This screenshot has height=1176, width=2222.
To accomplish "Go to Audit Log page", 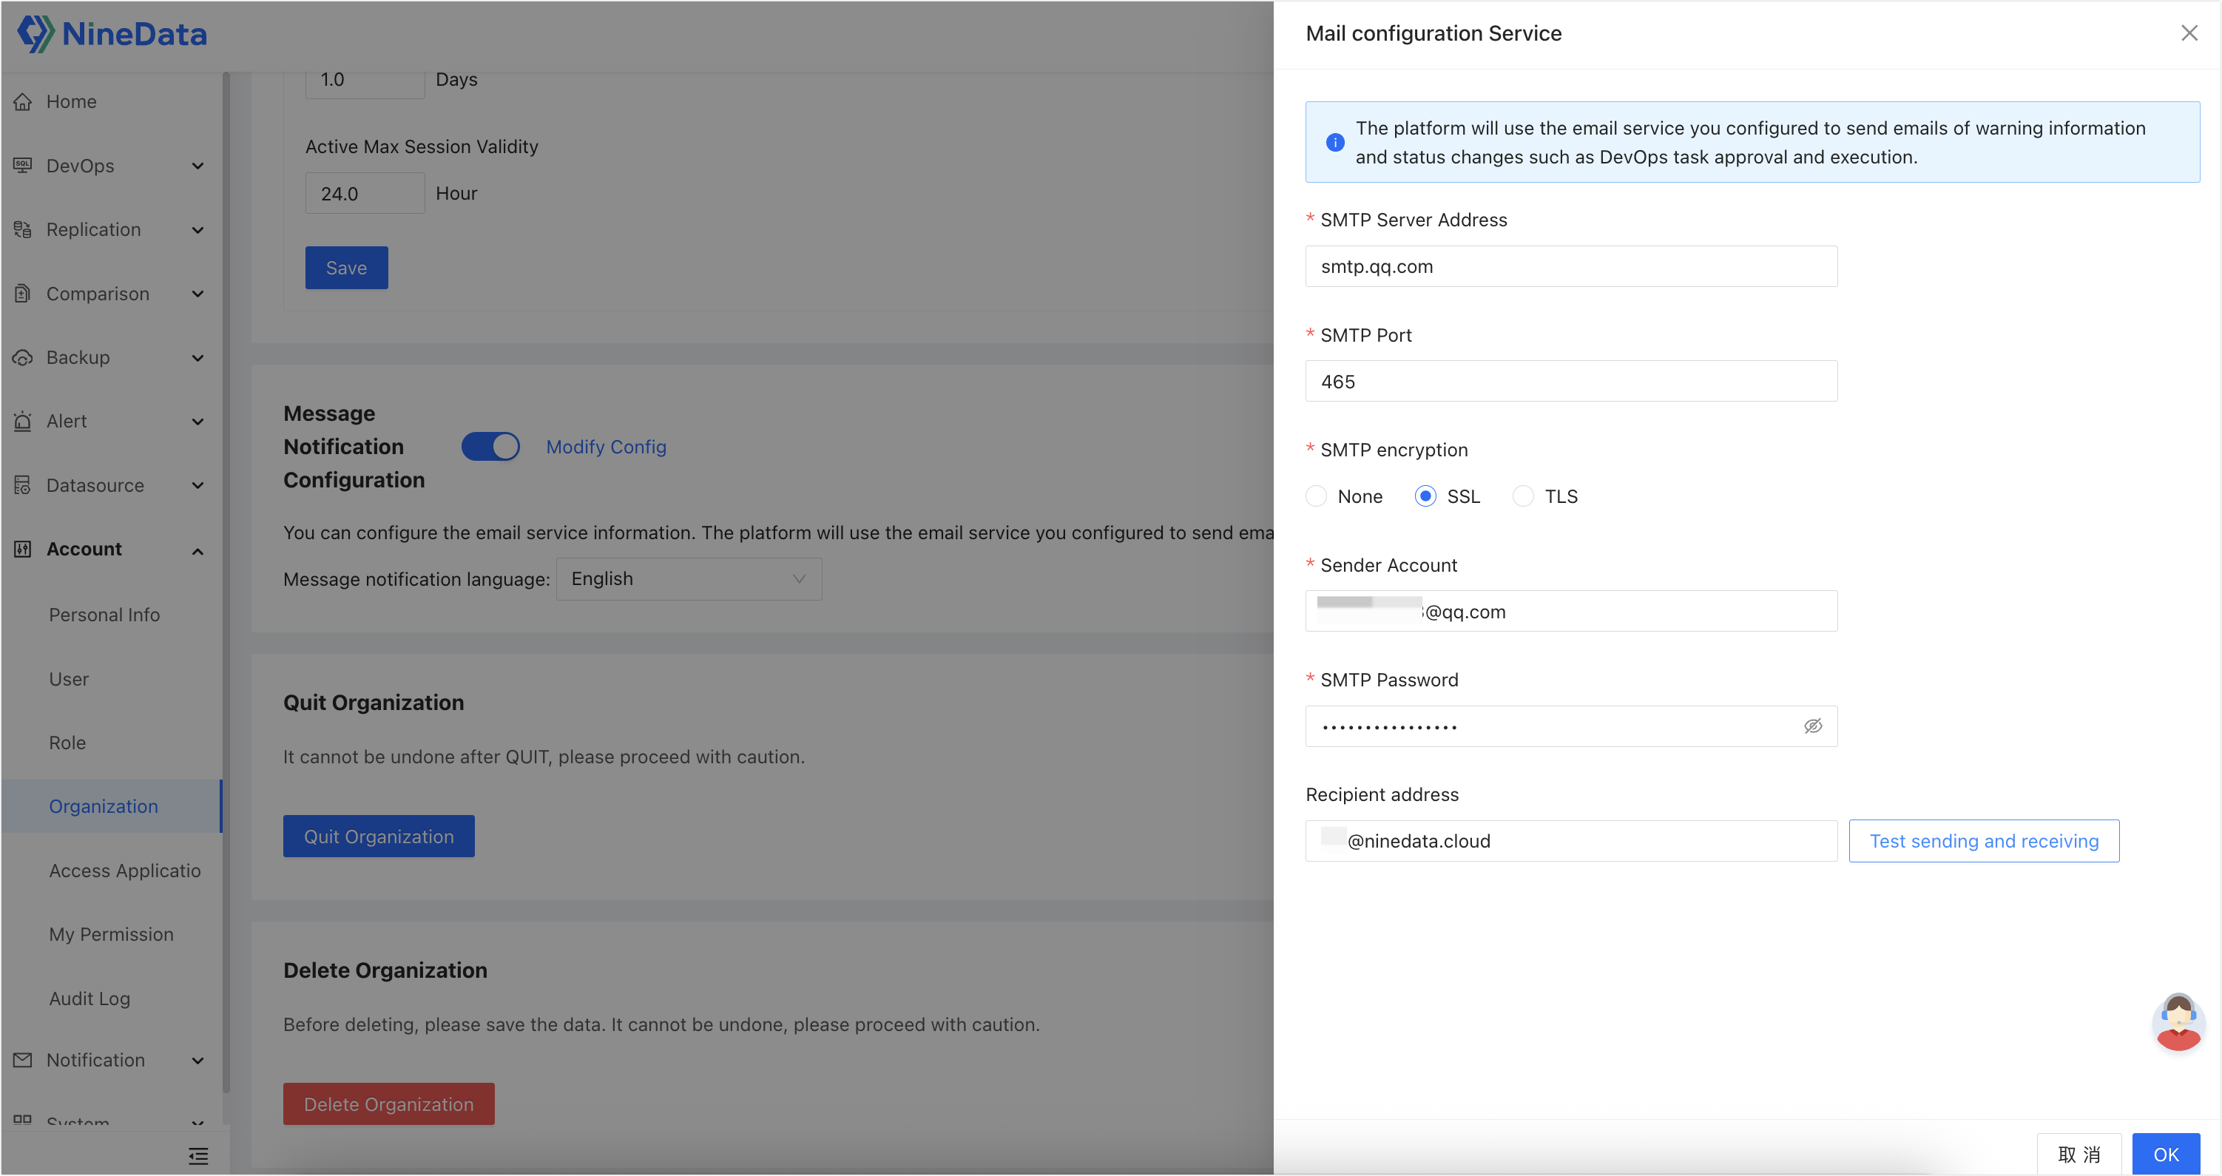I will (x=90, y=998).
